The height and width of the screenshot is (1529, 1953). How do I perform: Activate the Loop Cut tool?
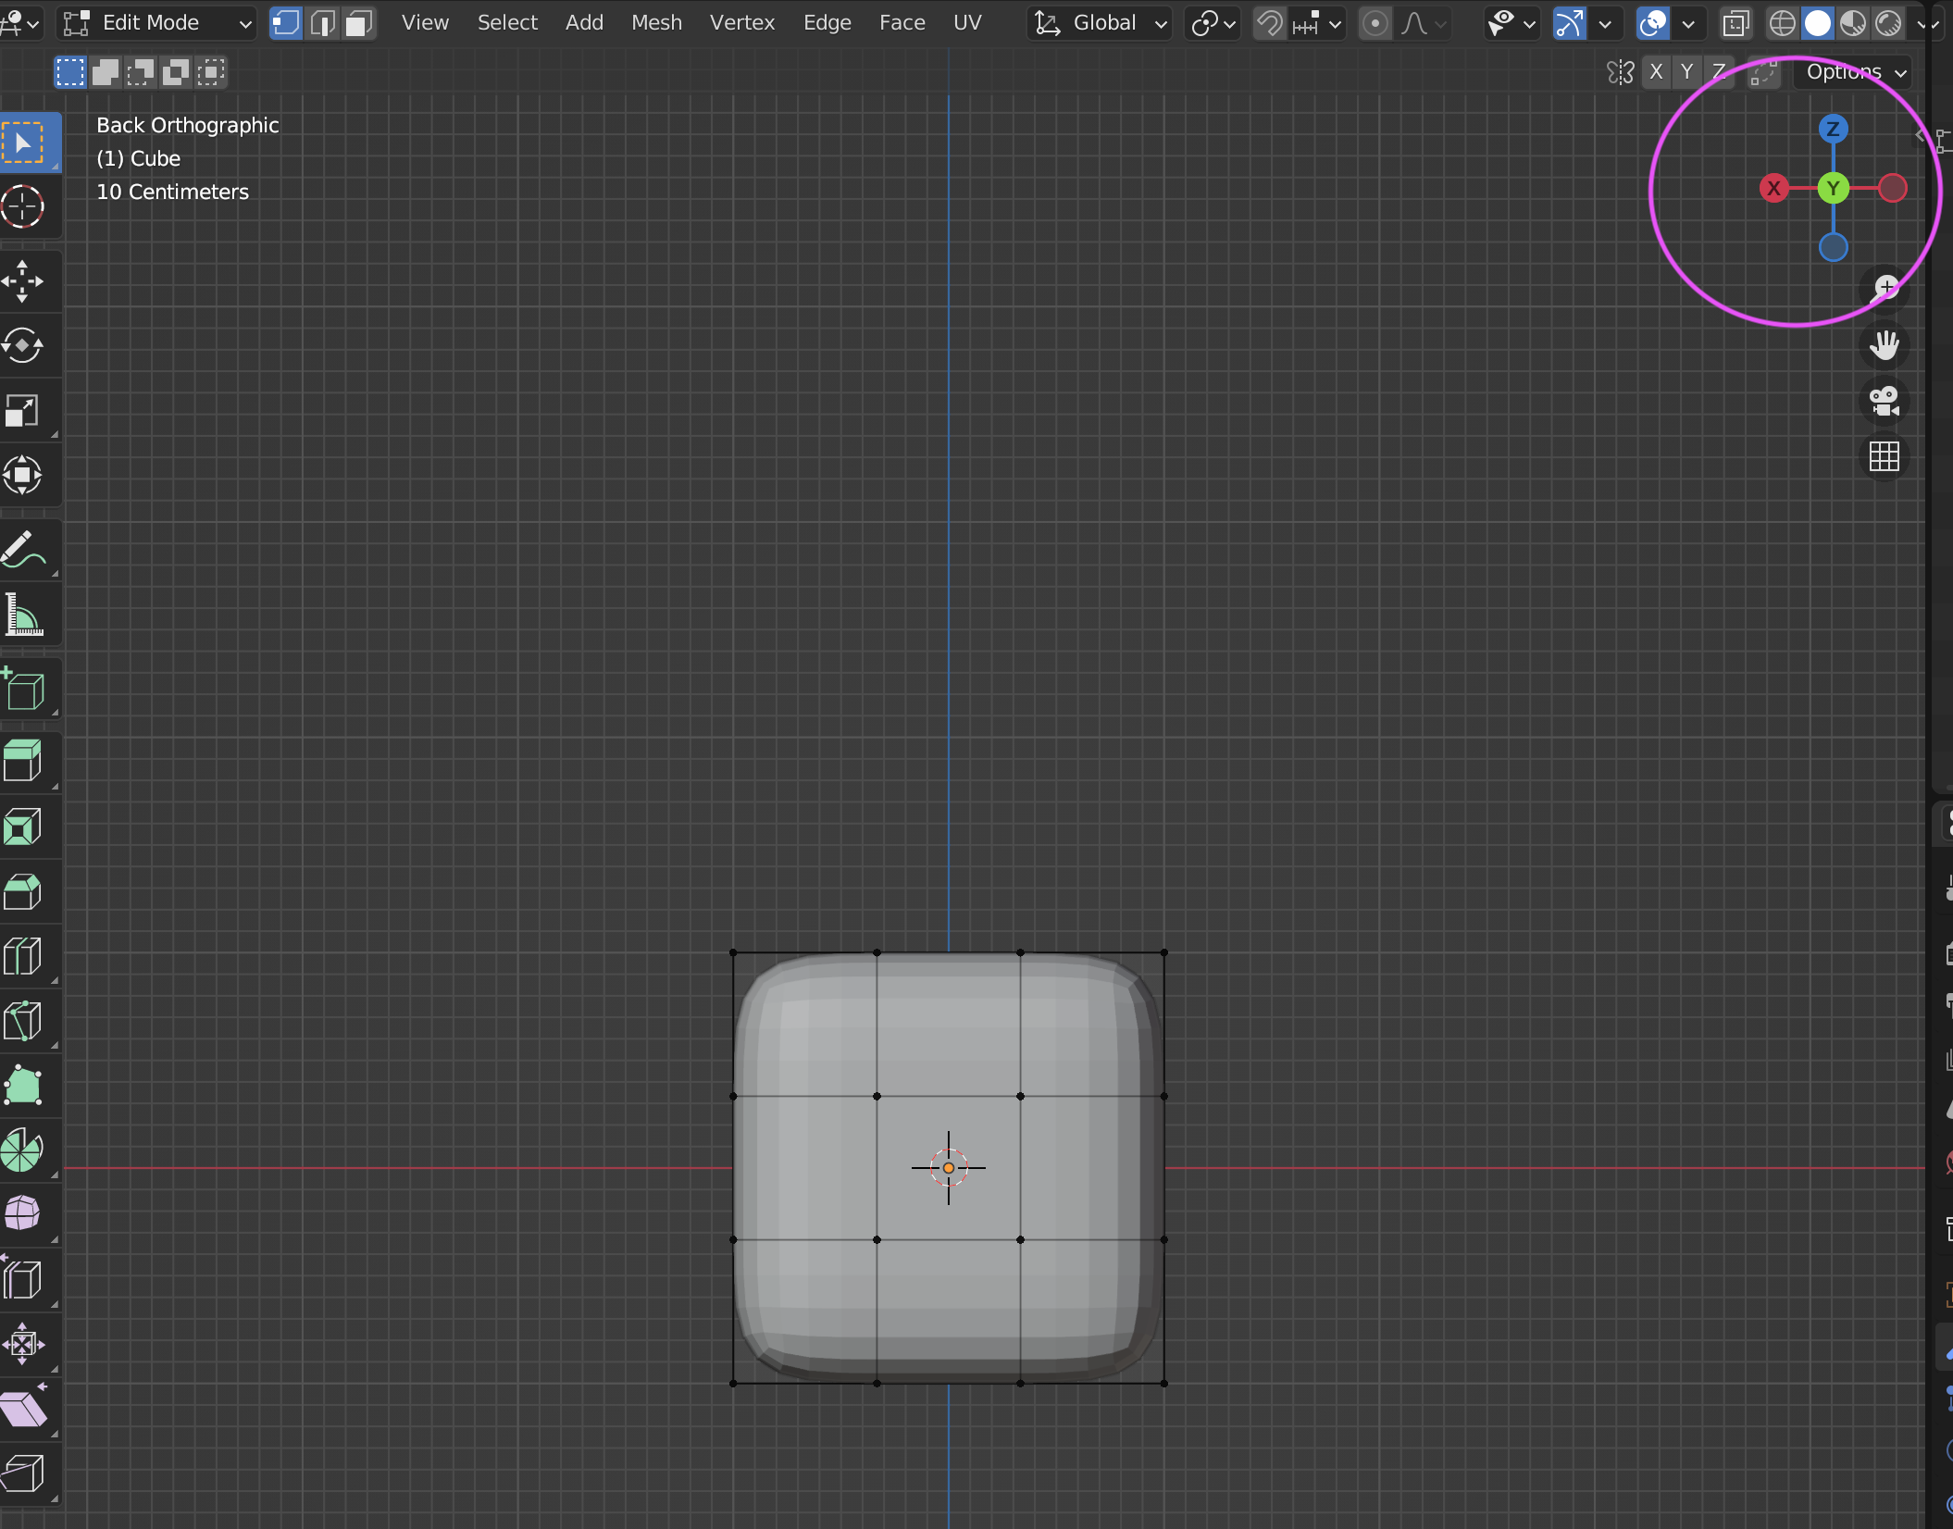(24, 957)
